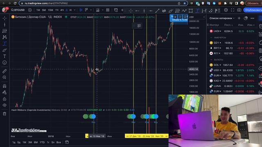Select the Zoom In tool

pos(5,78)
